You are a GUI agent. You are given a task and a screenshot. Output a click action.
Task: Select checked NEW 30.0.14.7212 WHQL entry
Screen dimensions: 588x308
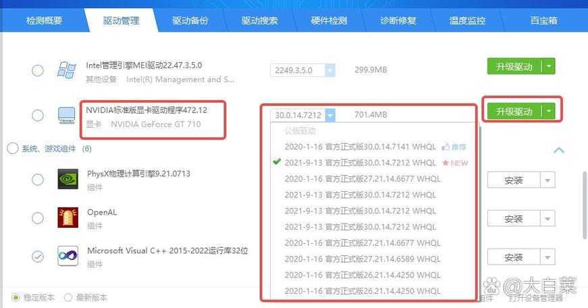360,163
